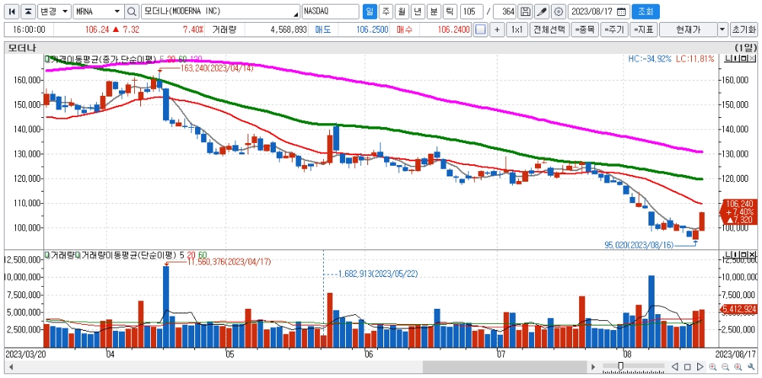Viewport: 762px width, 378px height.
Task: Click the collapse-to-top arrow icon
Action: pos(29,11)
